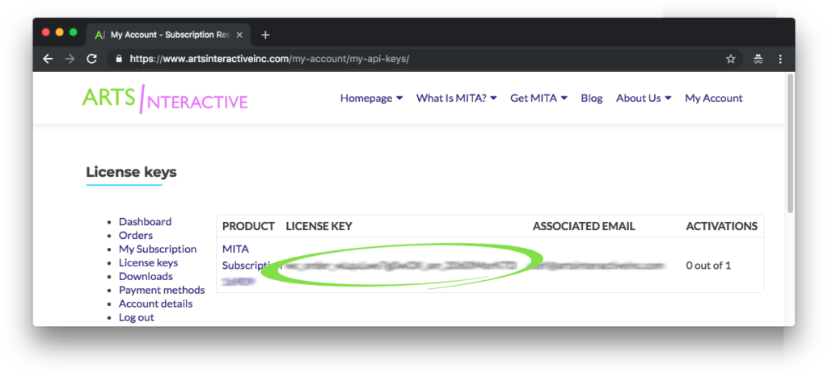Open the Orders sidebar link
This screenshot has width=828, height=377.
point(136,236)
